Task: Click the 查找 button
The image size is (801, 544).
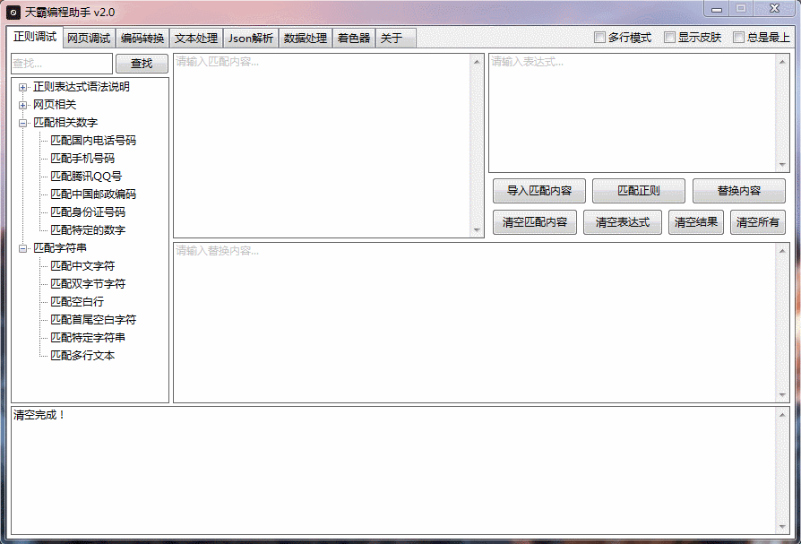Action: [x=142, y=64]
